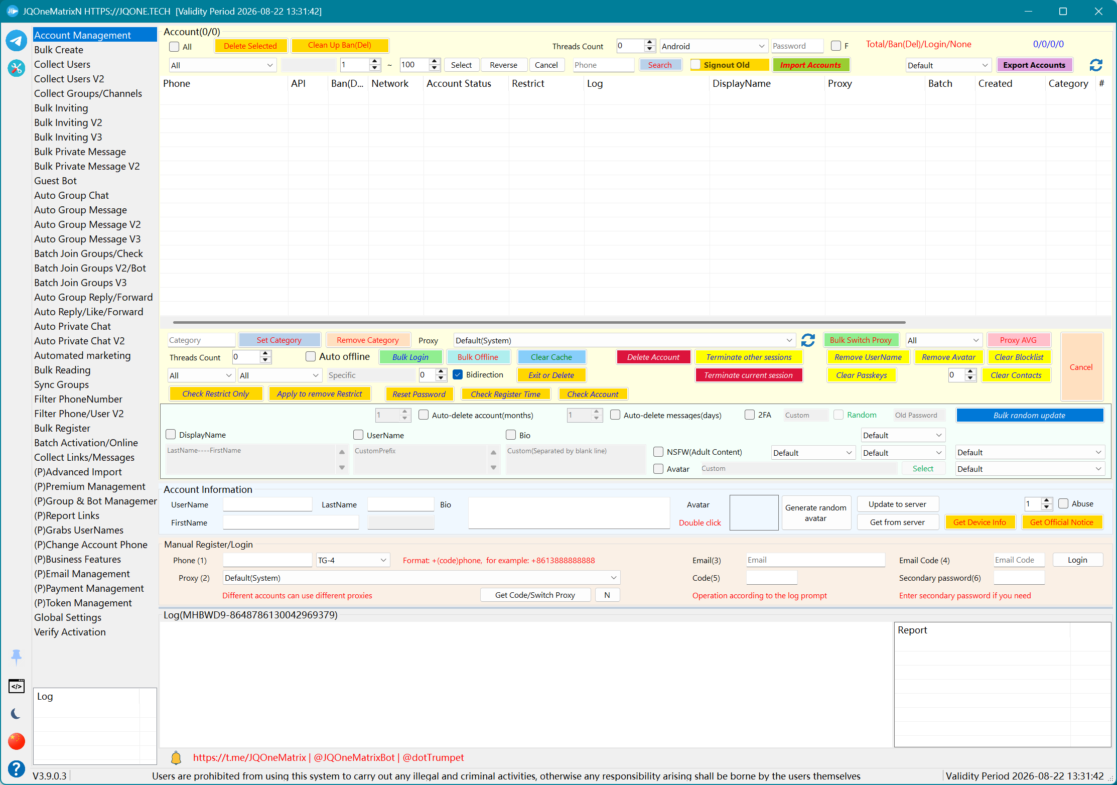Open Bulk Inviting V2 module

[68, 122]
